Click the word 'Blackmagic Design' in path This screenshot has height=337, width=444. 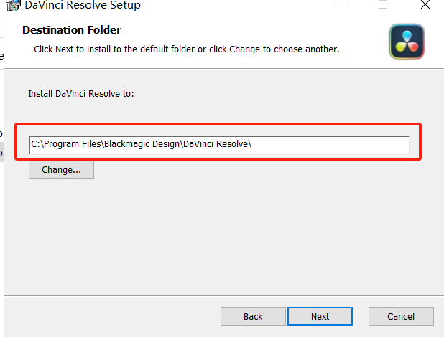(x=142, y=144)
